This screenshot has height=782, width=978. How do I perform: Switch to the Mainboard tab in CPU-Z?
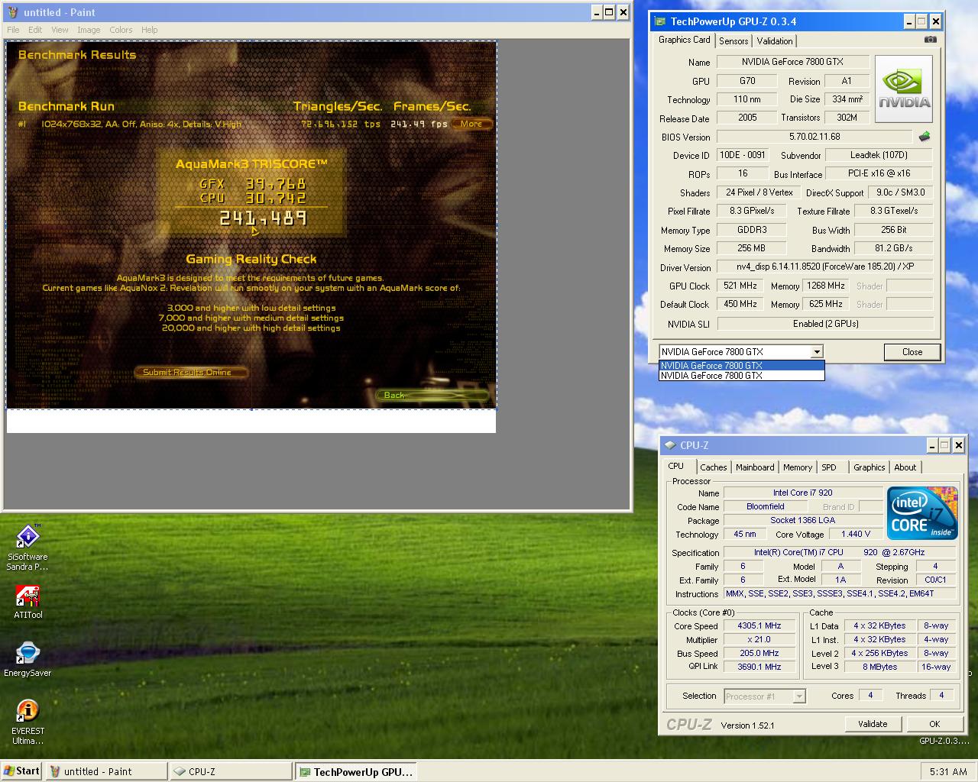tap(755, 467)
